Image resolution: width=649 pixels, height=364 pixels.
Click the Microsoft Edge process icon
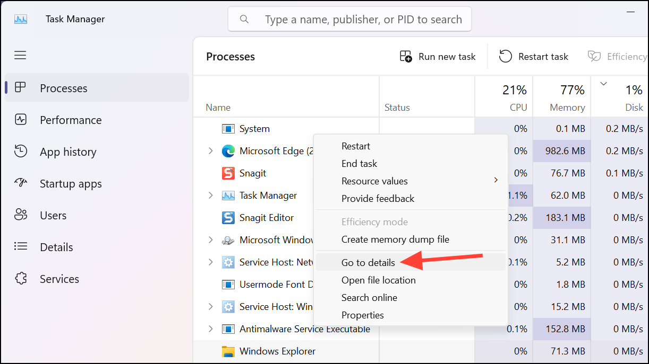228,151
